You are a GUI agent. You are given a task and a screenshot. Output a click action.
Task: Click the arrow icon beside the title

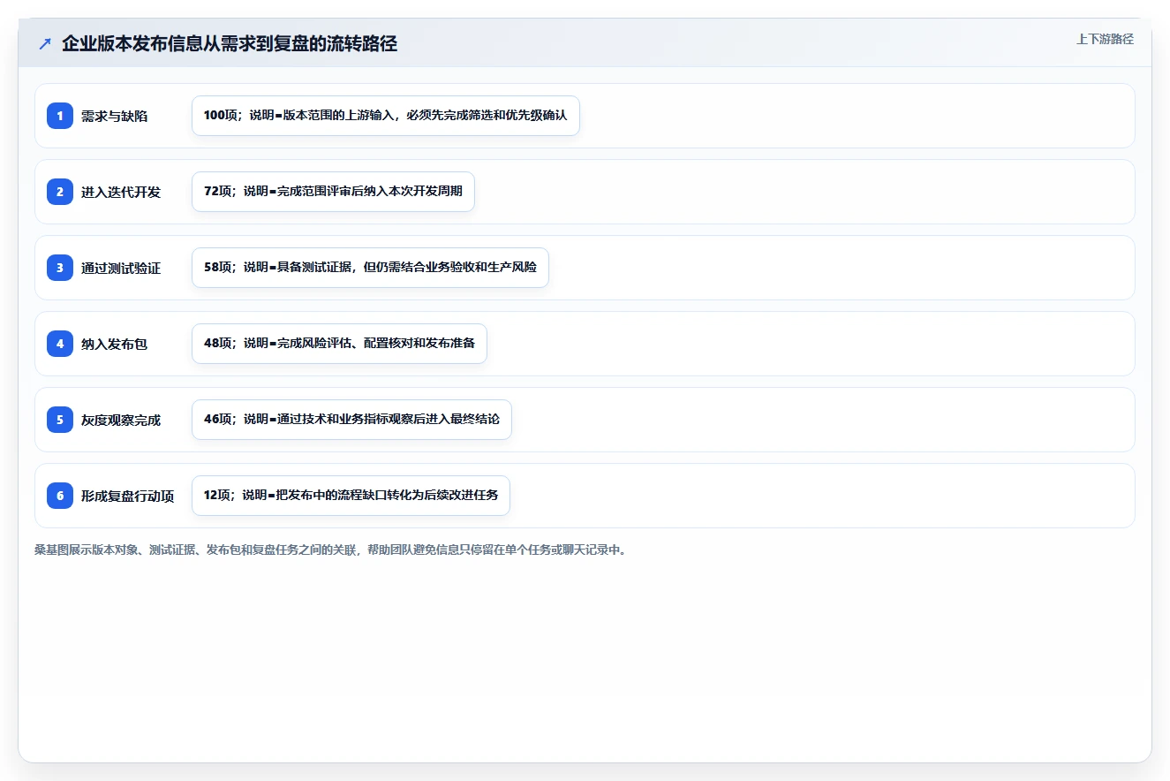(x=45, y=44)
